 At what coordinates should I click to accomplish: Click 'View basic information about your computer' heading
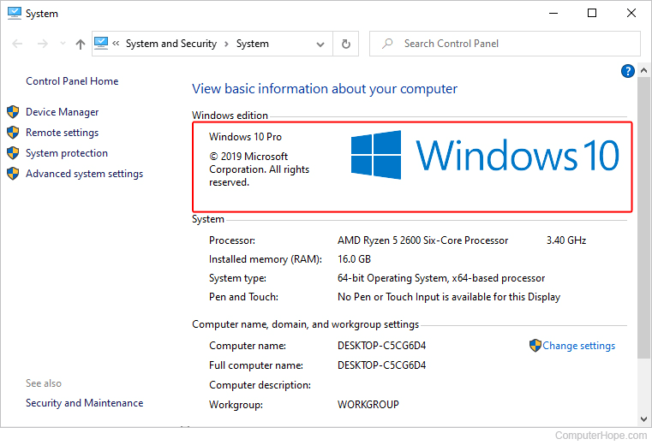325,89
